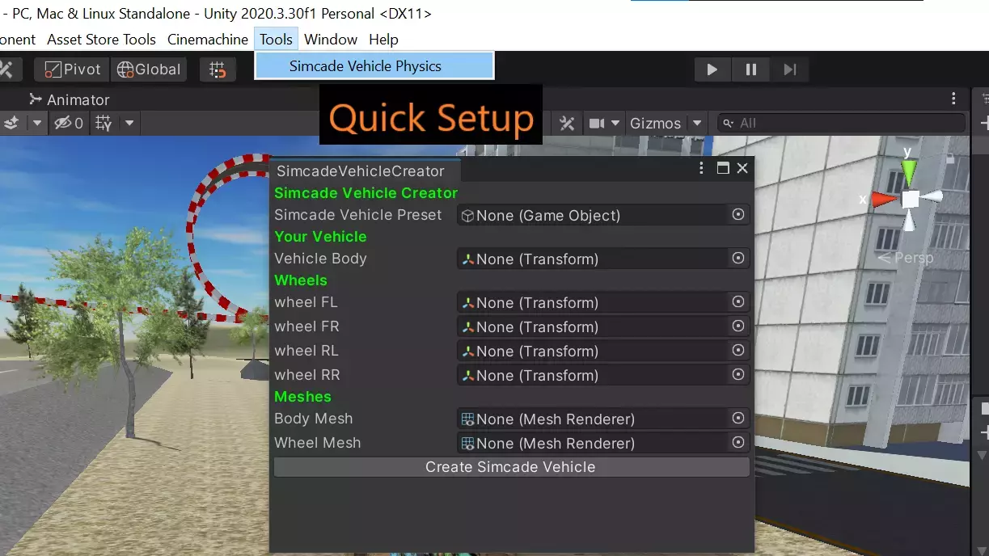Open the Asset Store Tools menu
Screen dimensions: 989x556
coord(101,39)
